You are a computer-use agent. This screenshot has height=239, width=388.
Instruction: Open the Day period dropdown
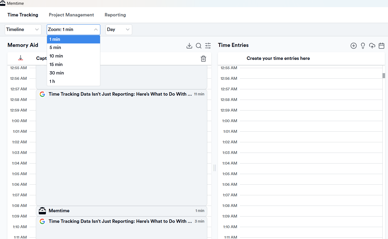(x=119, y=29)
